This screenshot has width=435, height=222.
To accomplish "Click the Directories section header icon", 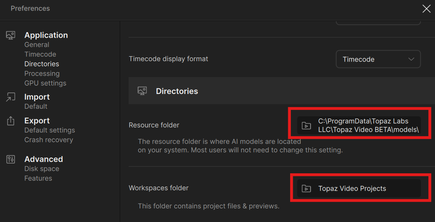I will (x=142, y=91).
